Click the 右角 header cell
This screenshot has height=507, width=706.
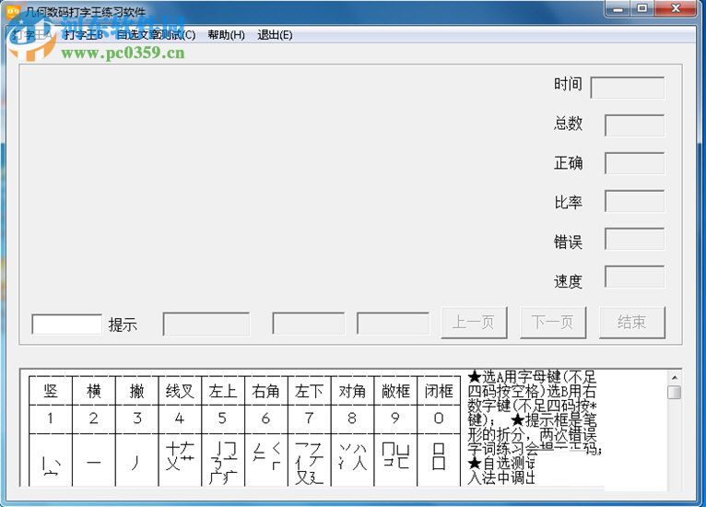266,390
